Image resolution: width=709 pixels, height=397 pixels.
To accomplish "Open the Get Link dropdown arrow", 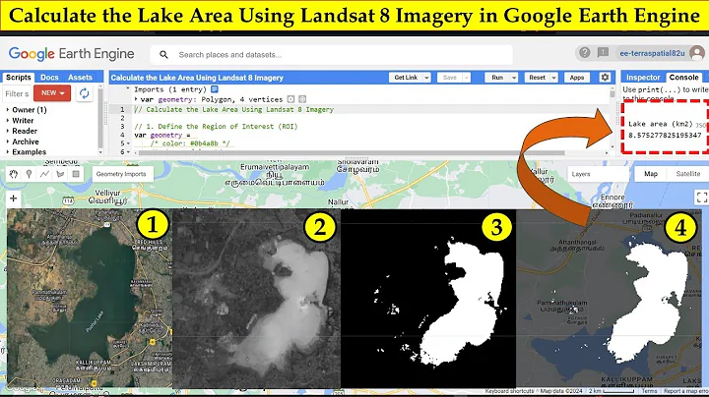I will tap(426, 78).
